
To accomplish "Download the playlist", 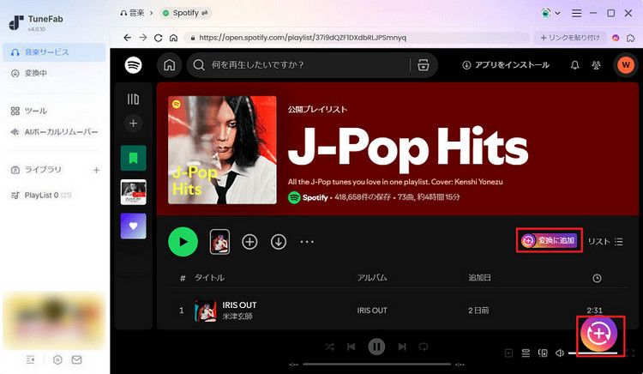I will (279, 242).
